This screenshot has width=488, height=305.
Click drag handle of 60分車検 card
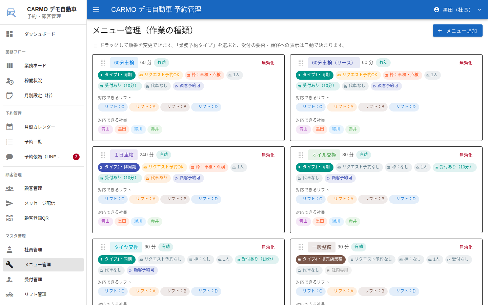[x=103, y=63]
